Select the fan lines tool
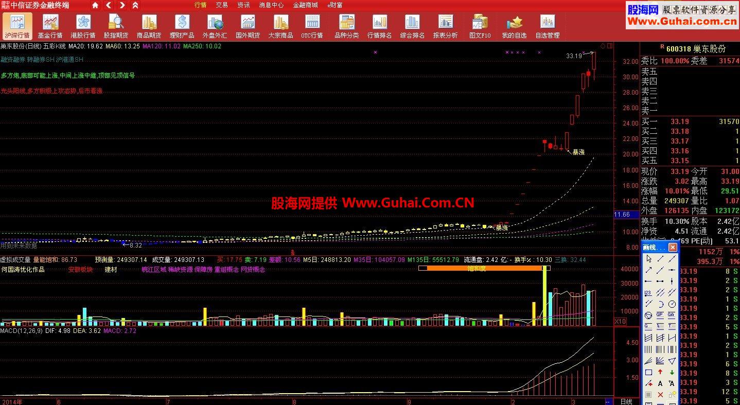 click(x=660, y=361)
